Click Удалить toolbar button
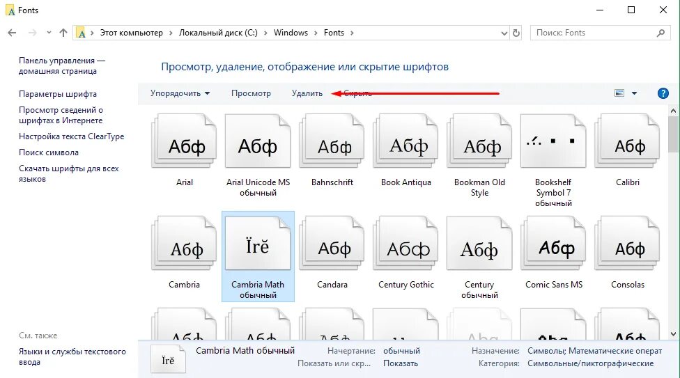The height and width of the screenshot is (378, 680). point(307,93)
